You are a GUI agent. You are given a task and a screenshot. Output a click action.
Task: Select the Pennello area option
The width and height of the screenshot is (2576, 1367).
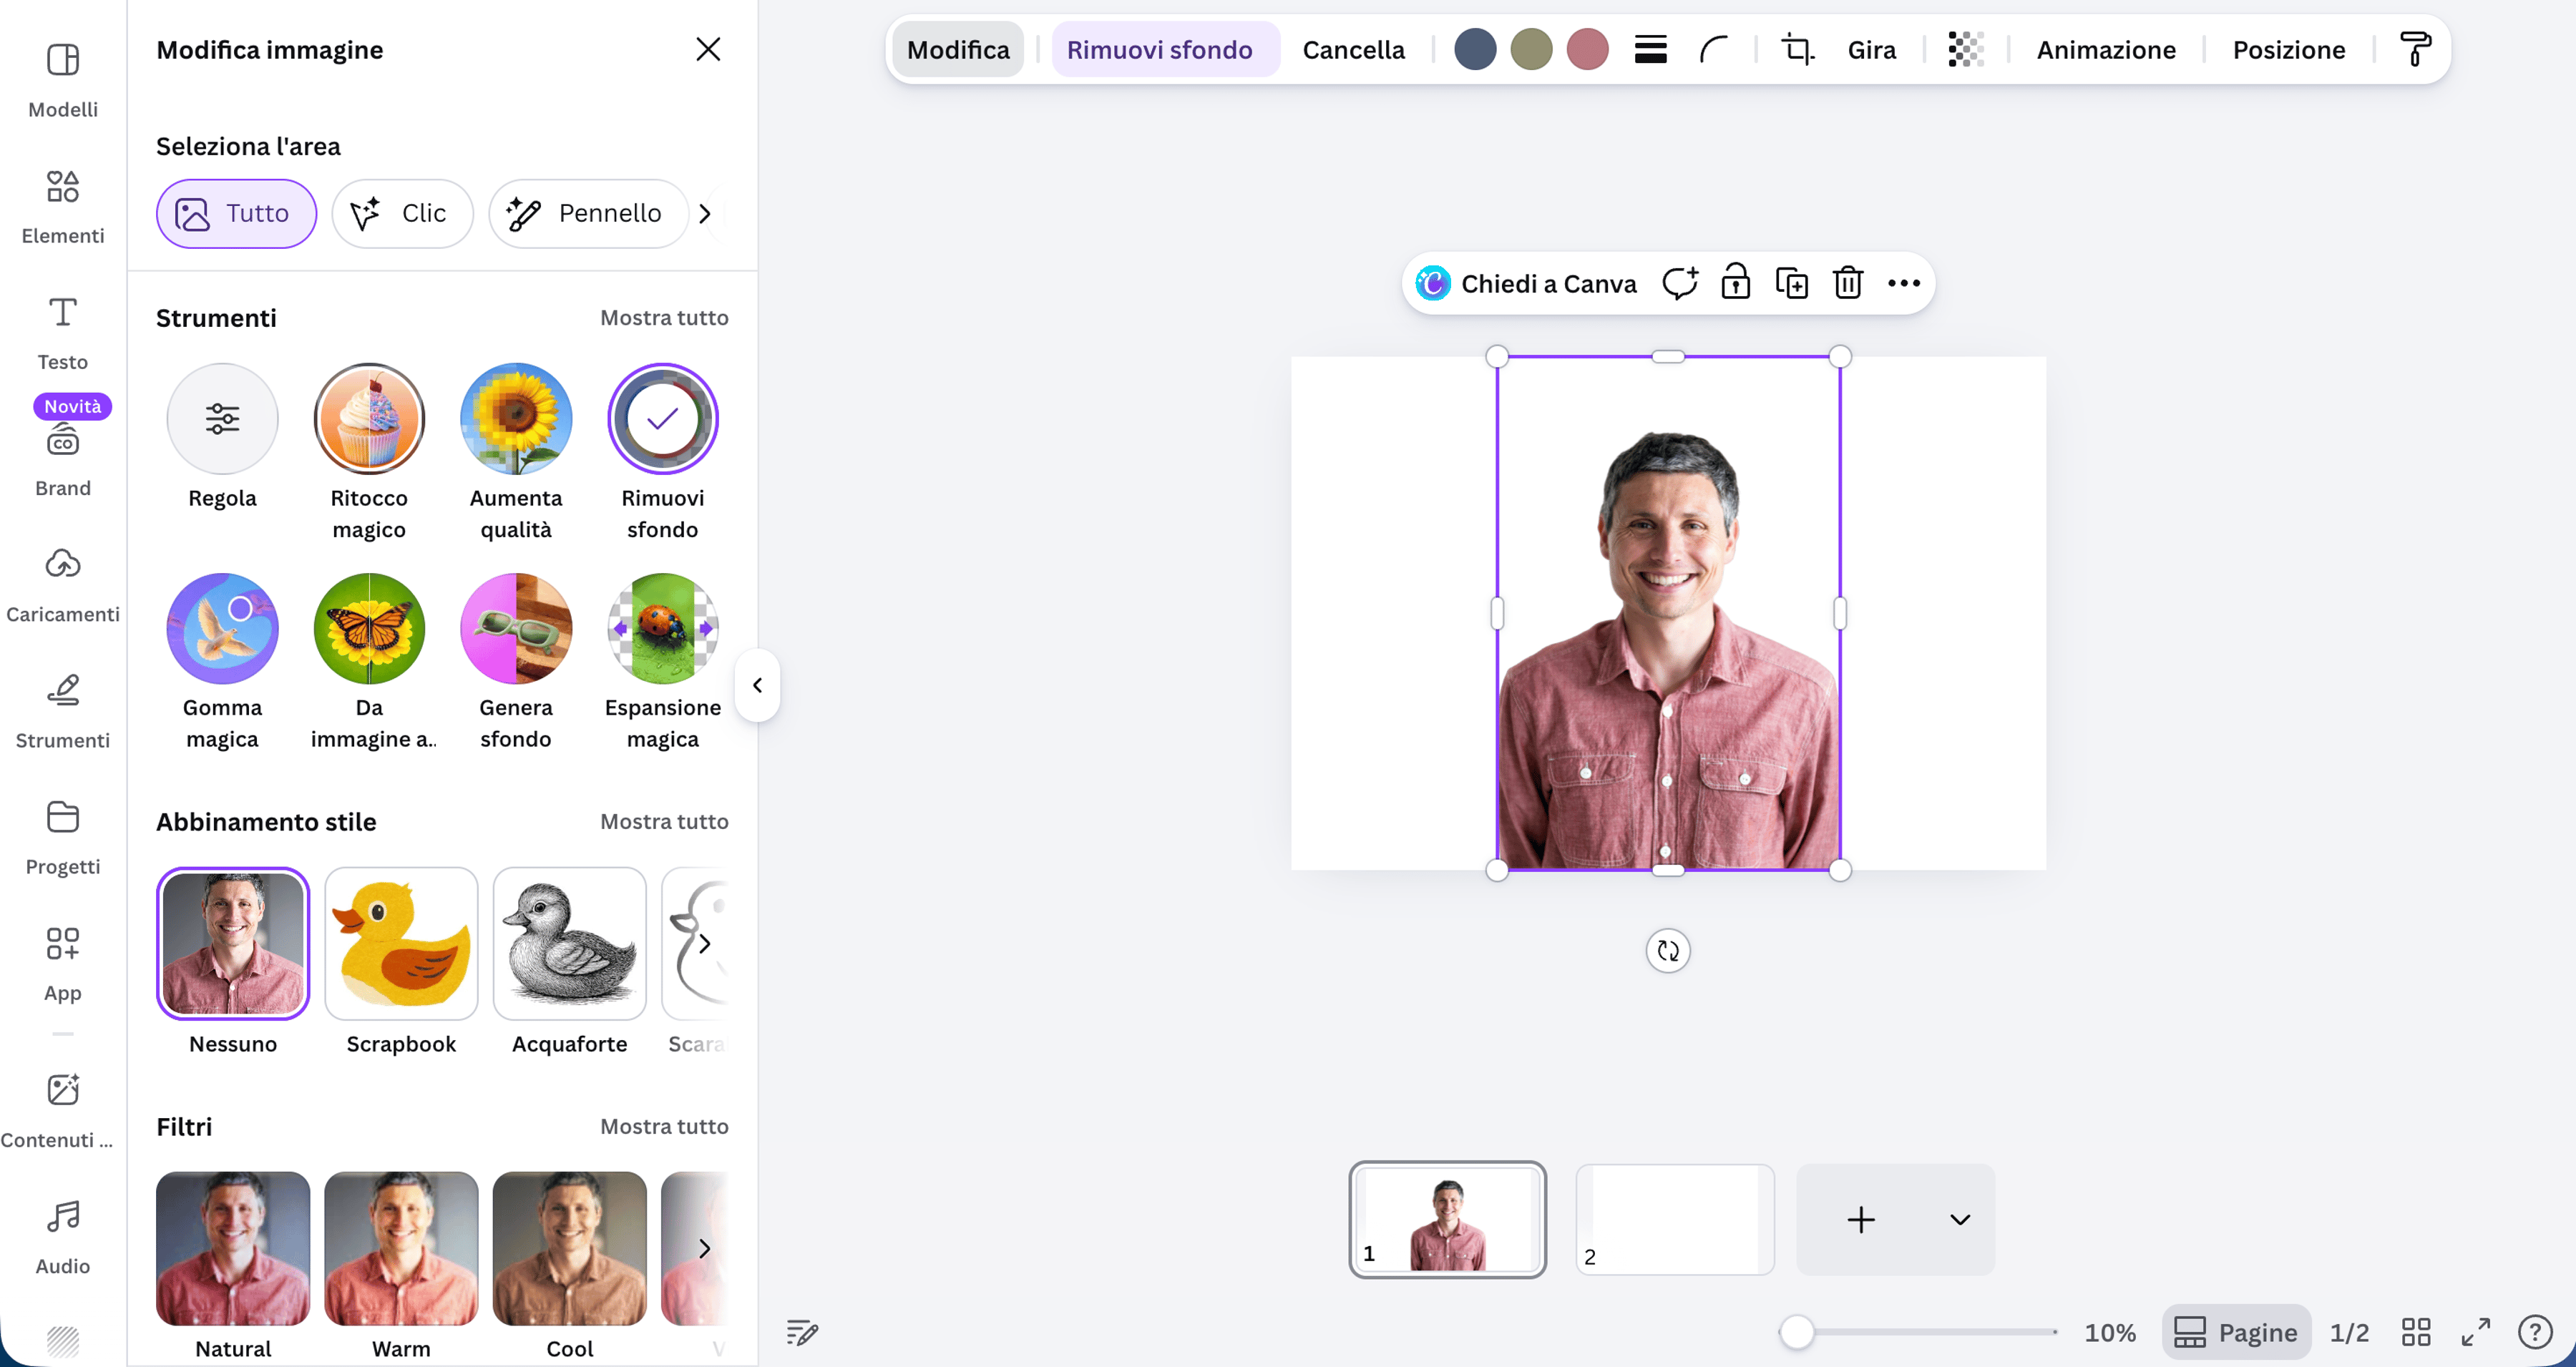click(588, 213)
